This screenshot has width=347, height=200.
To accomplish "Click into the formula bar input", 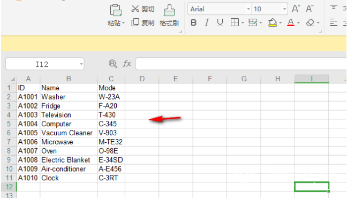I will (241, 64).
